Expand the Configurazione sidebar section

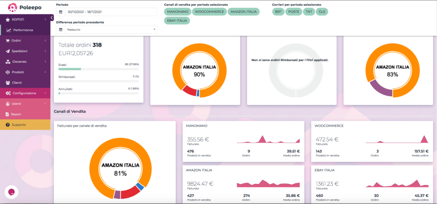point(25,93)
